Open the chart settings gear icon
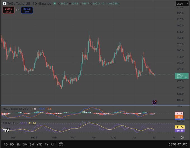Screen dimensions: 190x148 [182, 137]
